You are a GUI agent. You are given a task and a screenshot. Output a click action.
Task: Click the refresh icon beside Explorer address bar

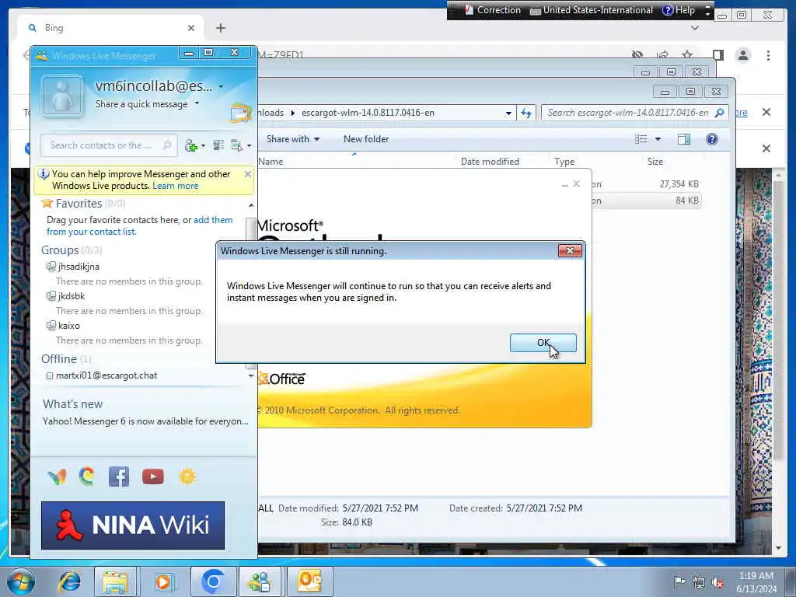(526, 113)
